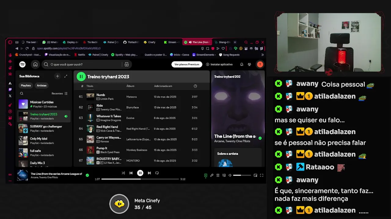391x219 pixels.
Task: Open the Recentes sort and view menu
Action: [60, 94]
